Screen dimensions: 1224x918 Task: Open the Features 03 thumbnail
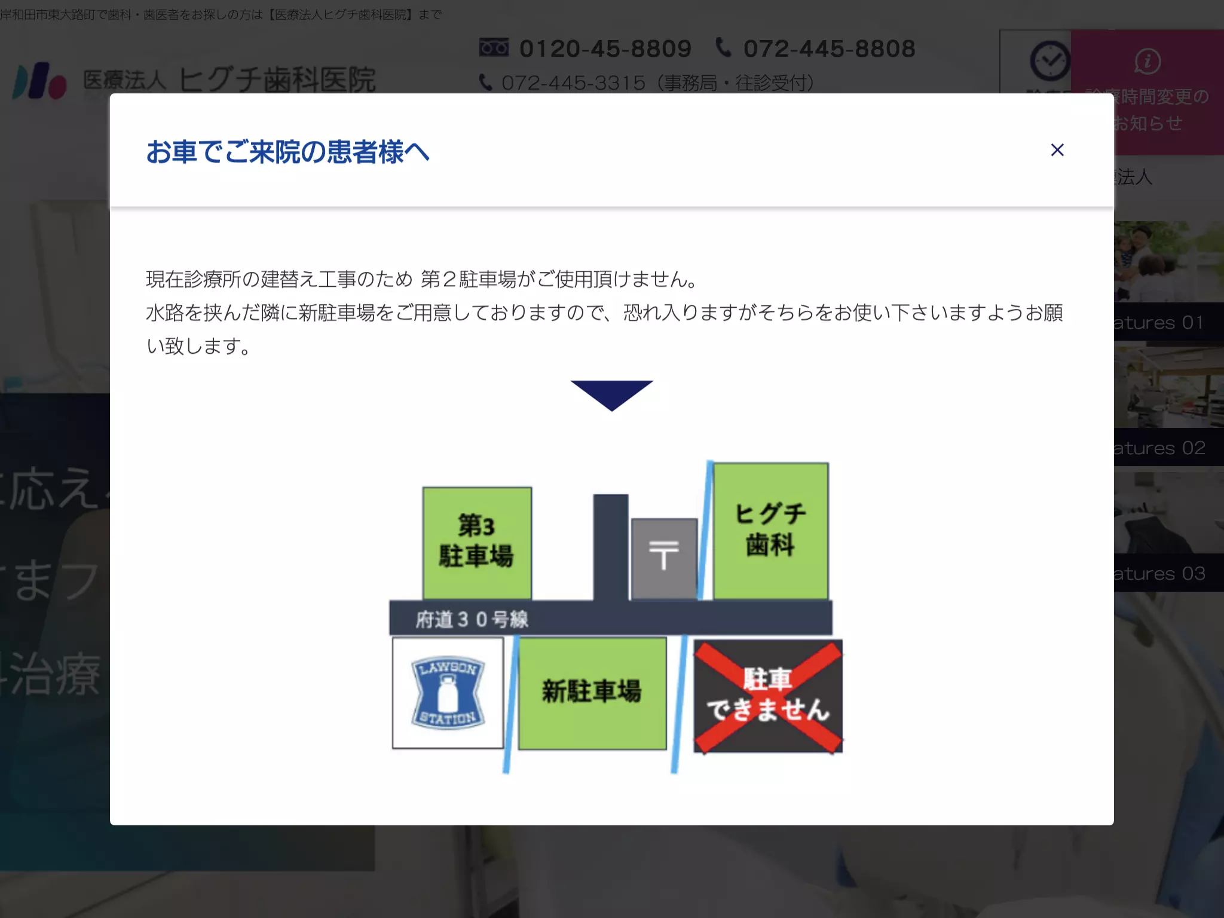(1169, 532)
